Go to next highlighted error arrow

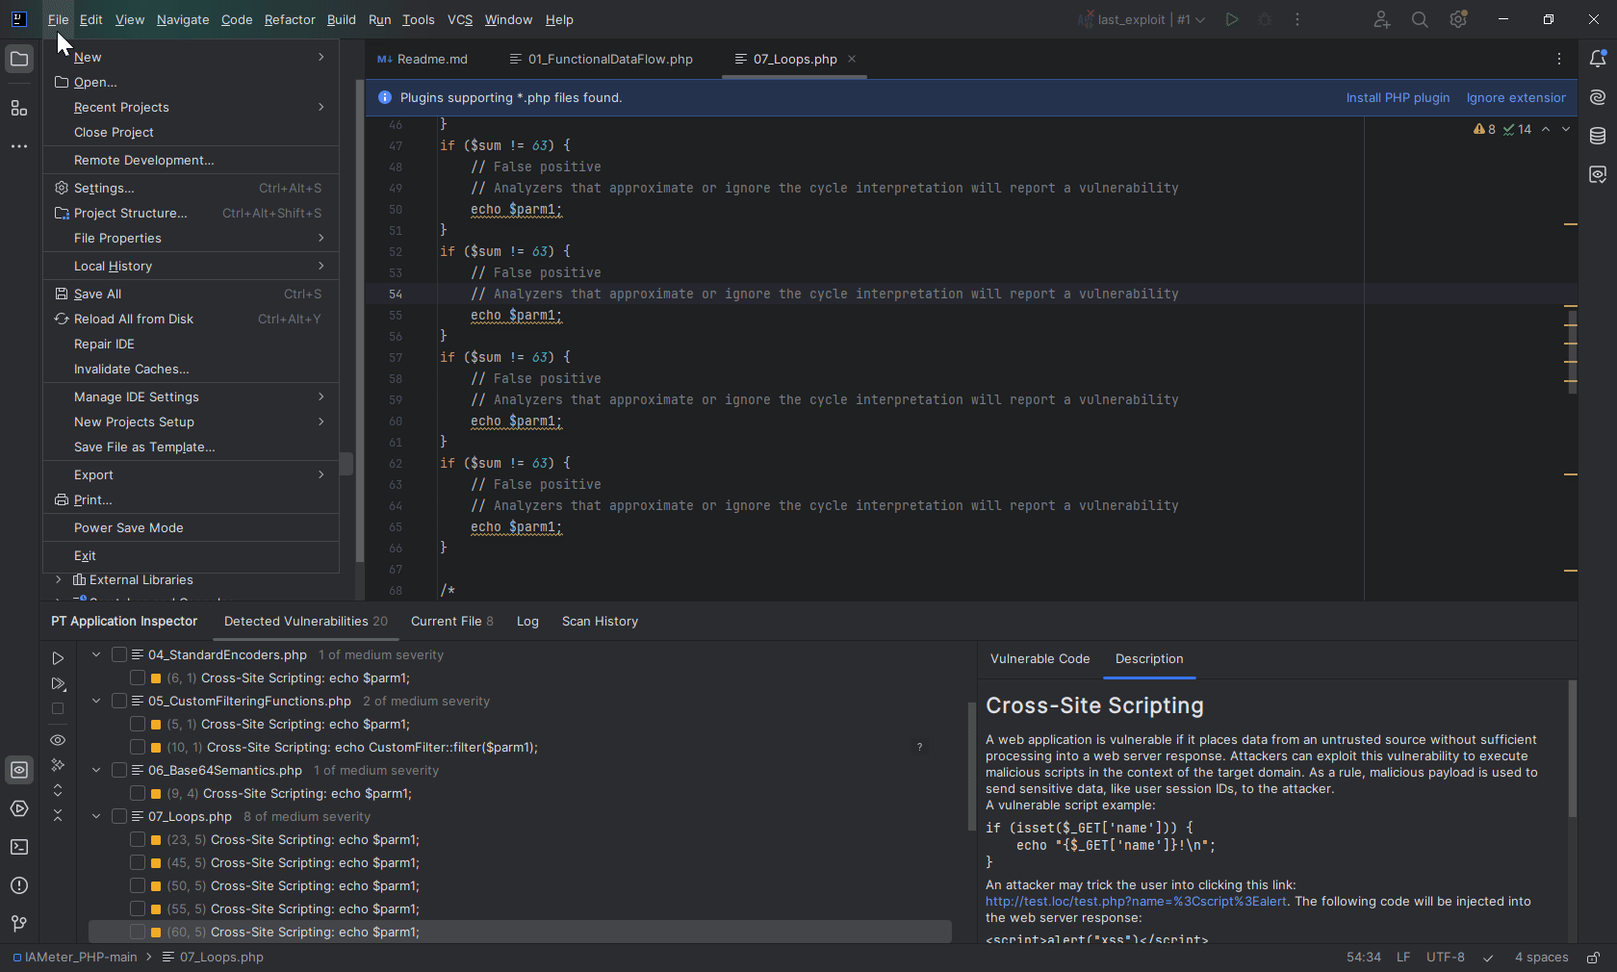pyautogui.click(x=1566, y=129)
